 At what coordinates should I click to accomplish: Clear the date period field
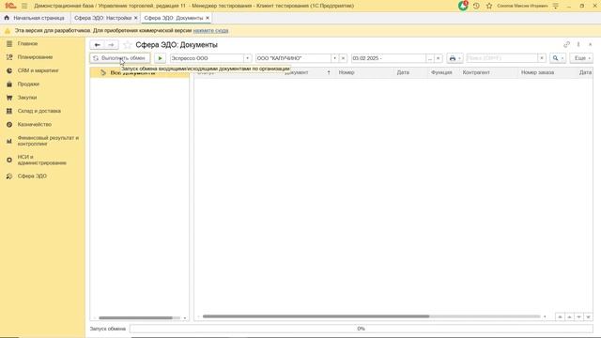(x=439, y=58)
